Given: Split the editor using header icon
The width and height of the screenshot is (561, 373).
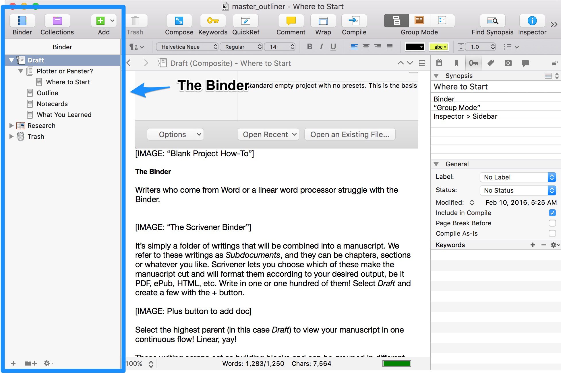Looking at the screenshot, I should (422, 63).
